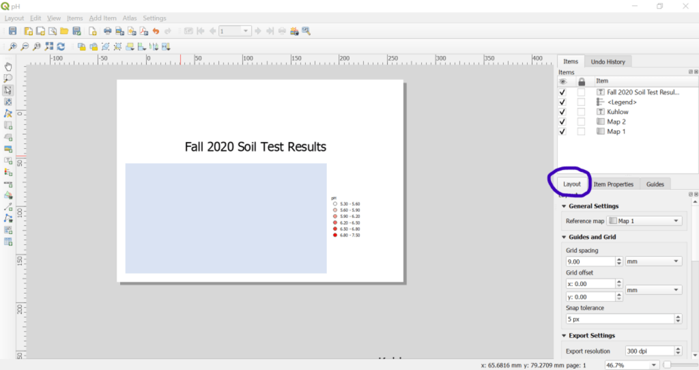Open the Add Item menu
The height and width of the screenshot is (370, 699).
pos(102,18)
